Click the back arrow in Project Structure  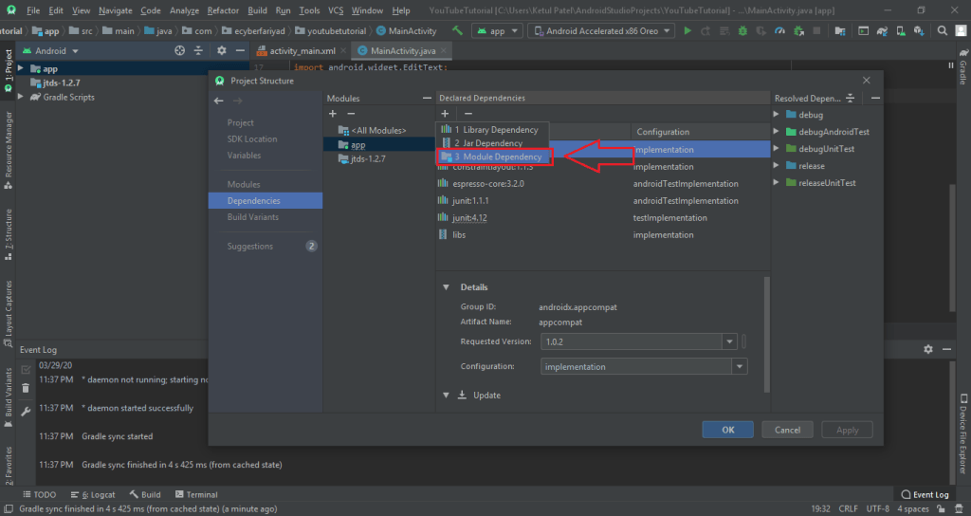point(218,101)
